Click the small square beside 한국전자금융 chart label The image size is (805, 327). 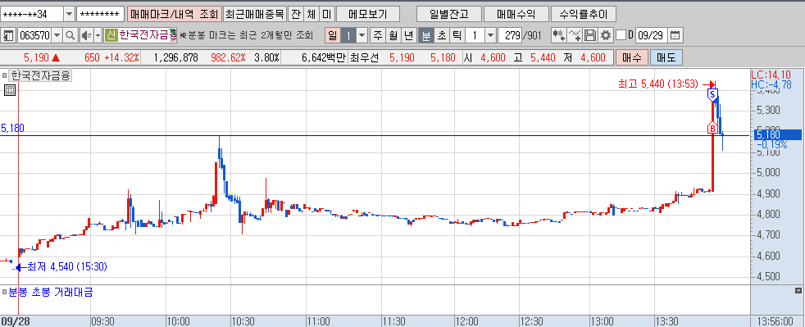click(x=5, y=76)
